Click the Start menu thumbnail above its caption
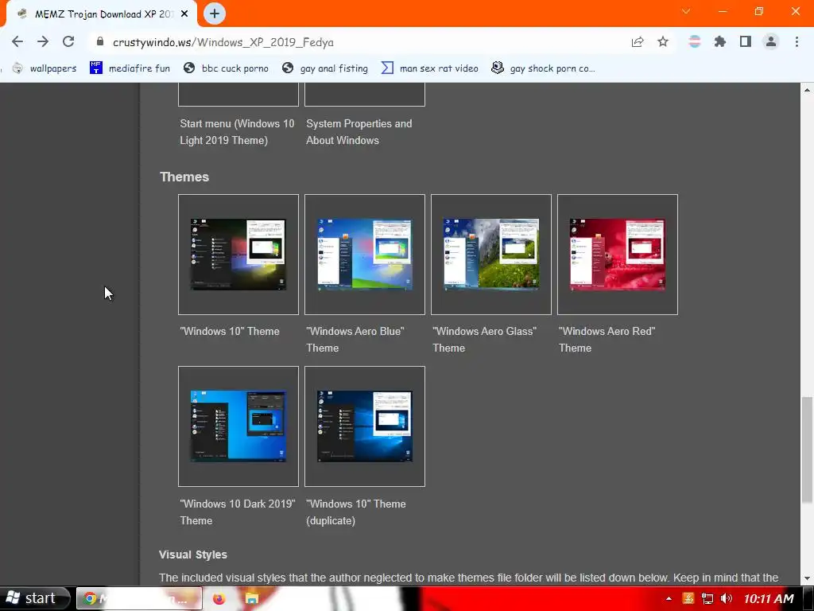 click(x=238, y=95)
